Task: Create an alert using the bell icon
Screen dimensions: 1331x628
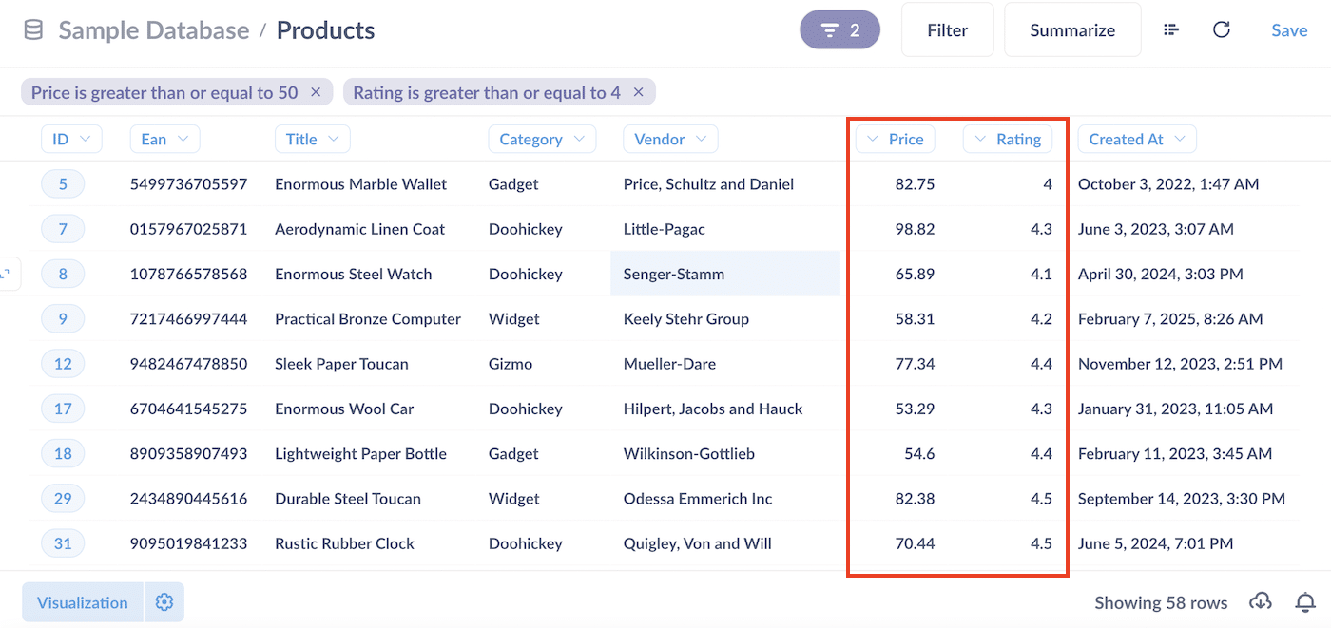Action: 1305,601
